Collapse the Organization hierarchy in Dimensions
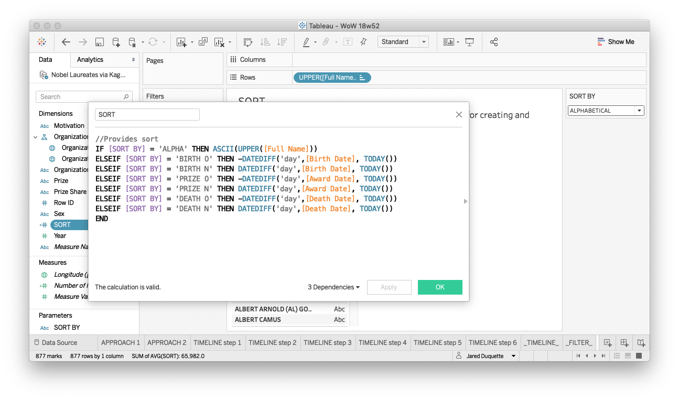 point(36,137)
